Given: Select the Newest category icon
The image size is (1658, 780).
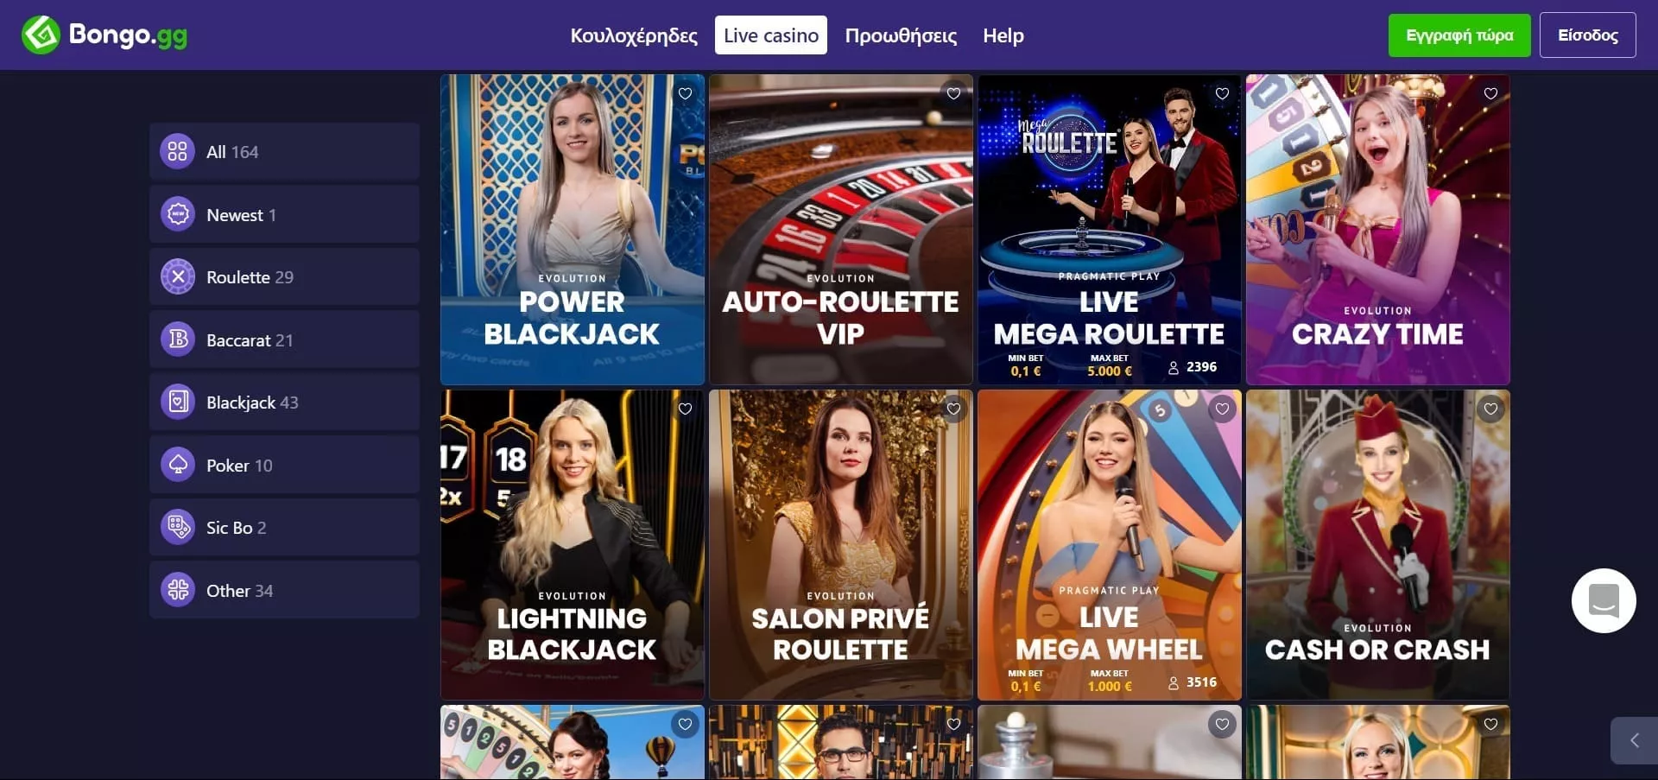Looking at the screenshot, I should [x=178, y=214].
